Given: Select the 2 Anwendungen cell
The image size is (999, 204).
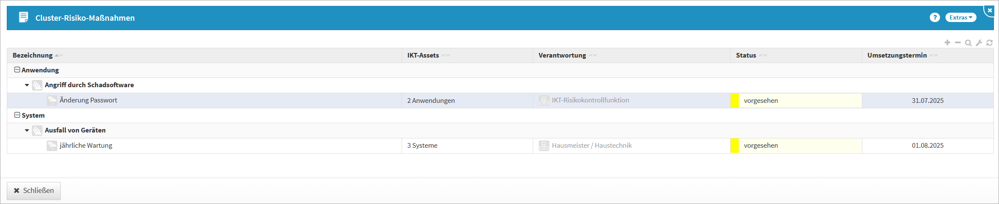Looking at the screenshot, I should (431, 101).
